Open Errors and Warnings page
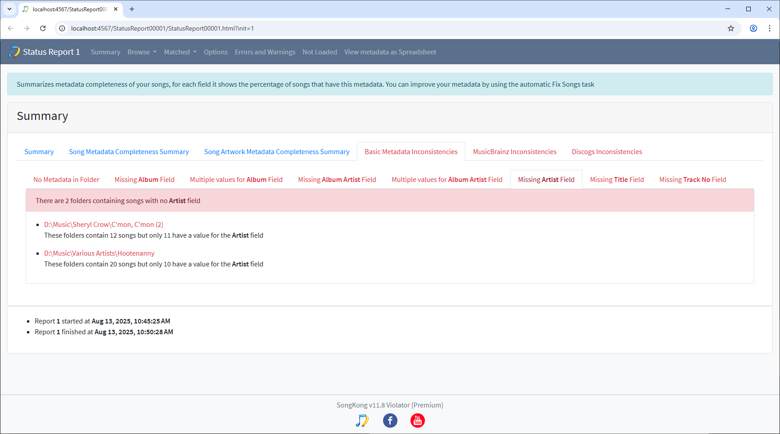The height and width of the screenshot is (434, 780). coord(265,52)
